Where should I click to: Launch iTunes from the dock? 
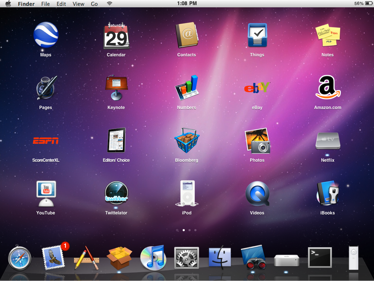point(153,258)
